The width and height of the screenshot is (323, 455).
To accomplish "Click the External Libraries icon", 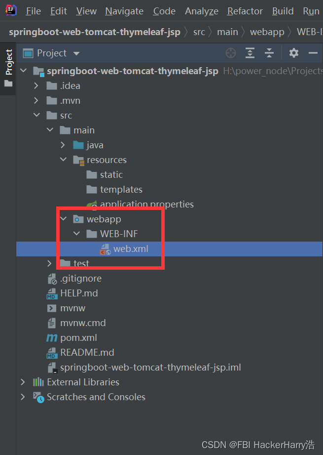I will (38, 382).
